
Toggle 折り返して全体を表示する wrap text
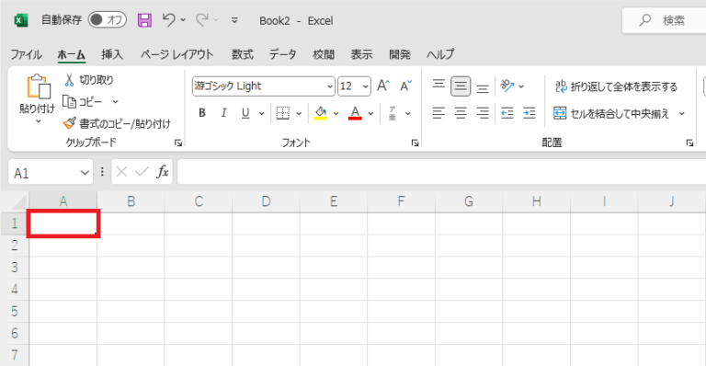pyautogui.click(x=616, y=86)
